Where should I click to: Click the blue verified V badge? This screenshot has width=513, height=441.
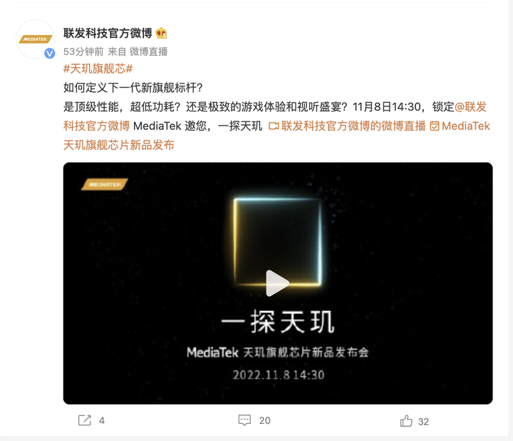(x=50, y=53)
